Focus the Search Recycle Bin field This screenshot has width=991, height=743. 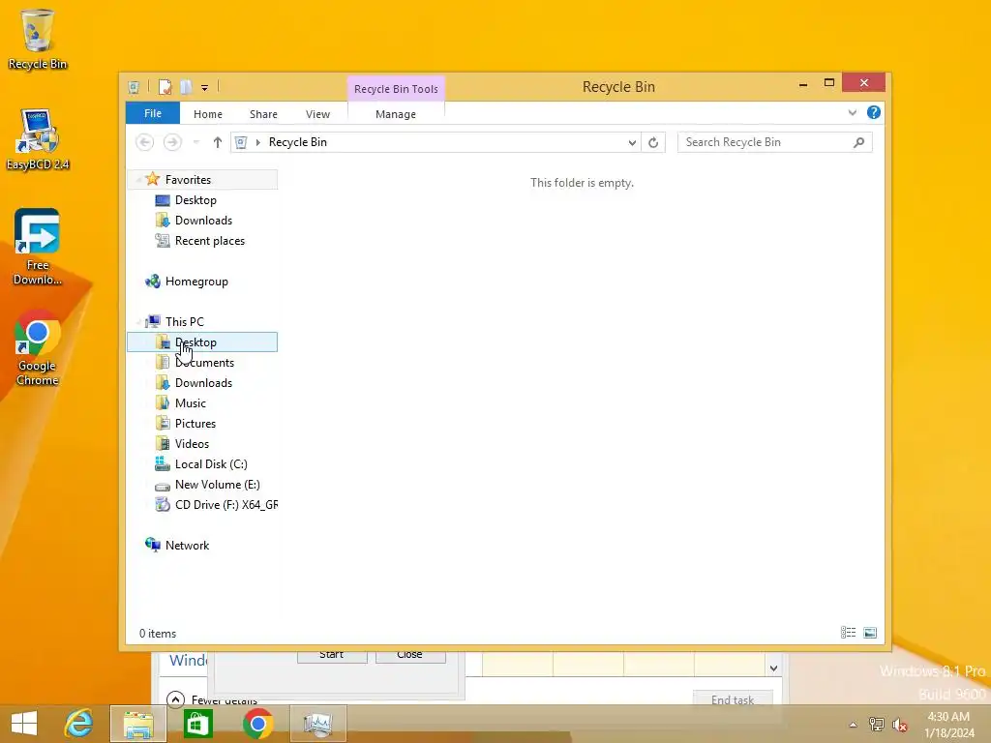pyautogui.click(x=775, y=142)
